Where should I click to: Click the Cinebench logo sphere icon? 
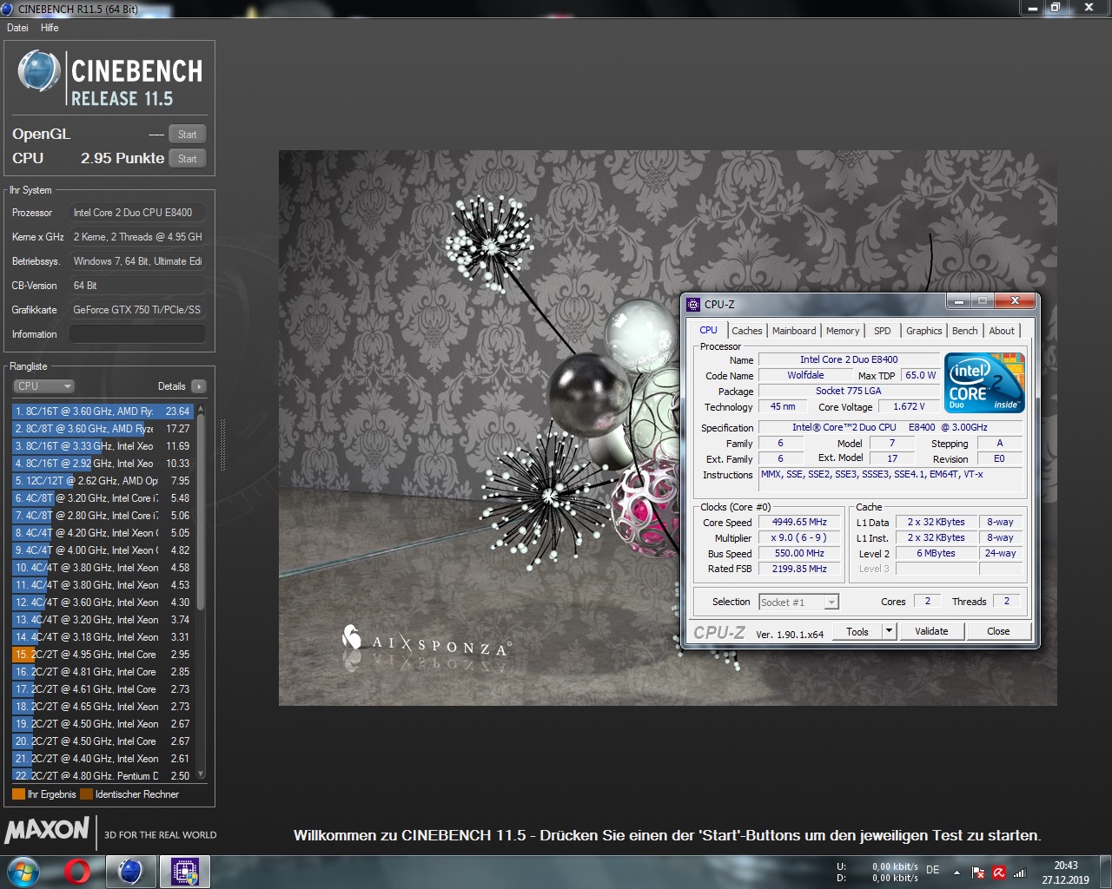point(38,71)
